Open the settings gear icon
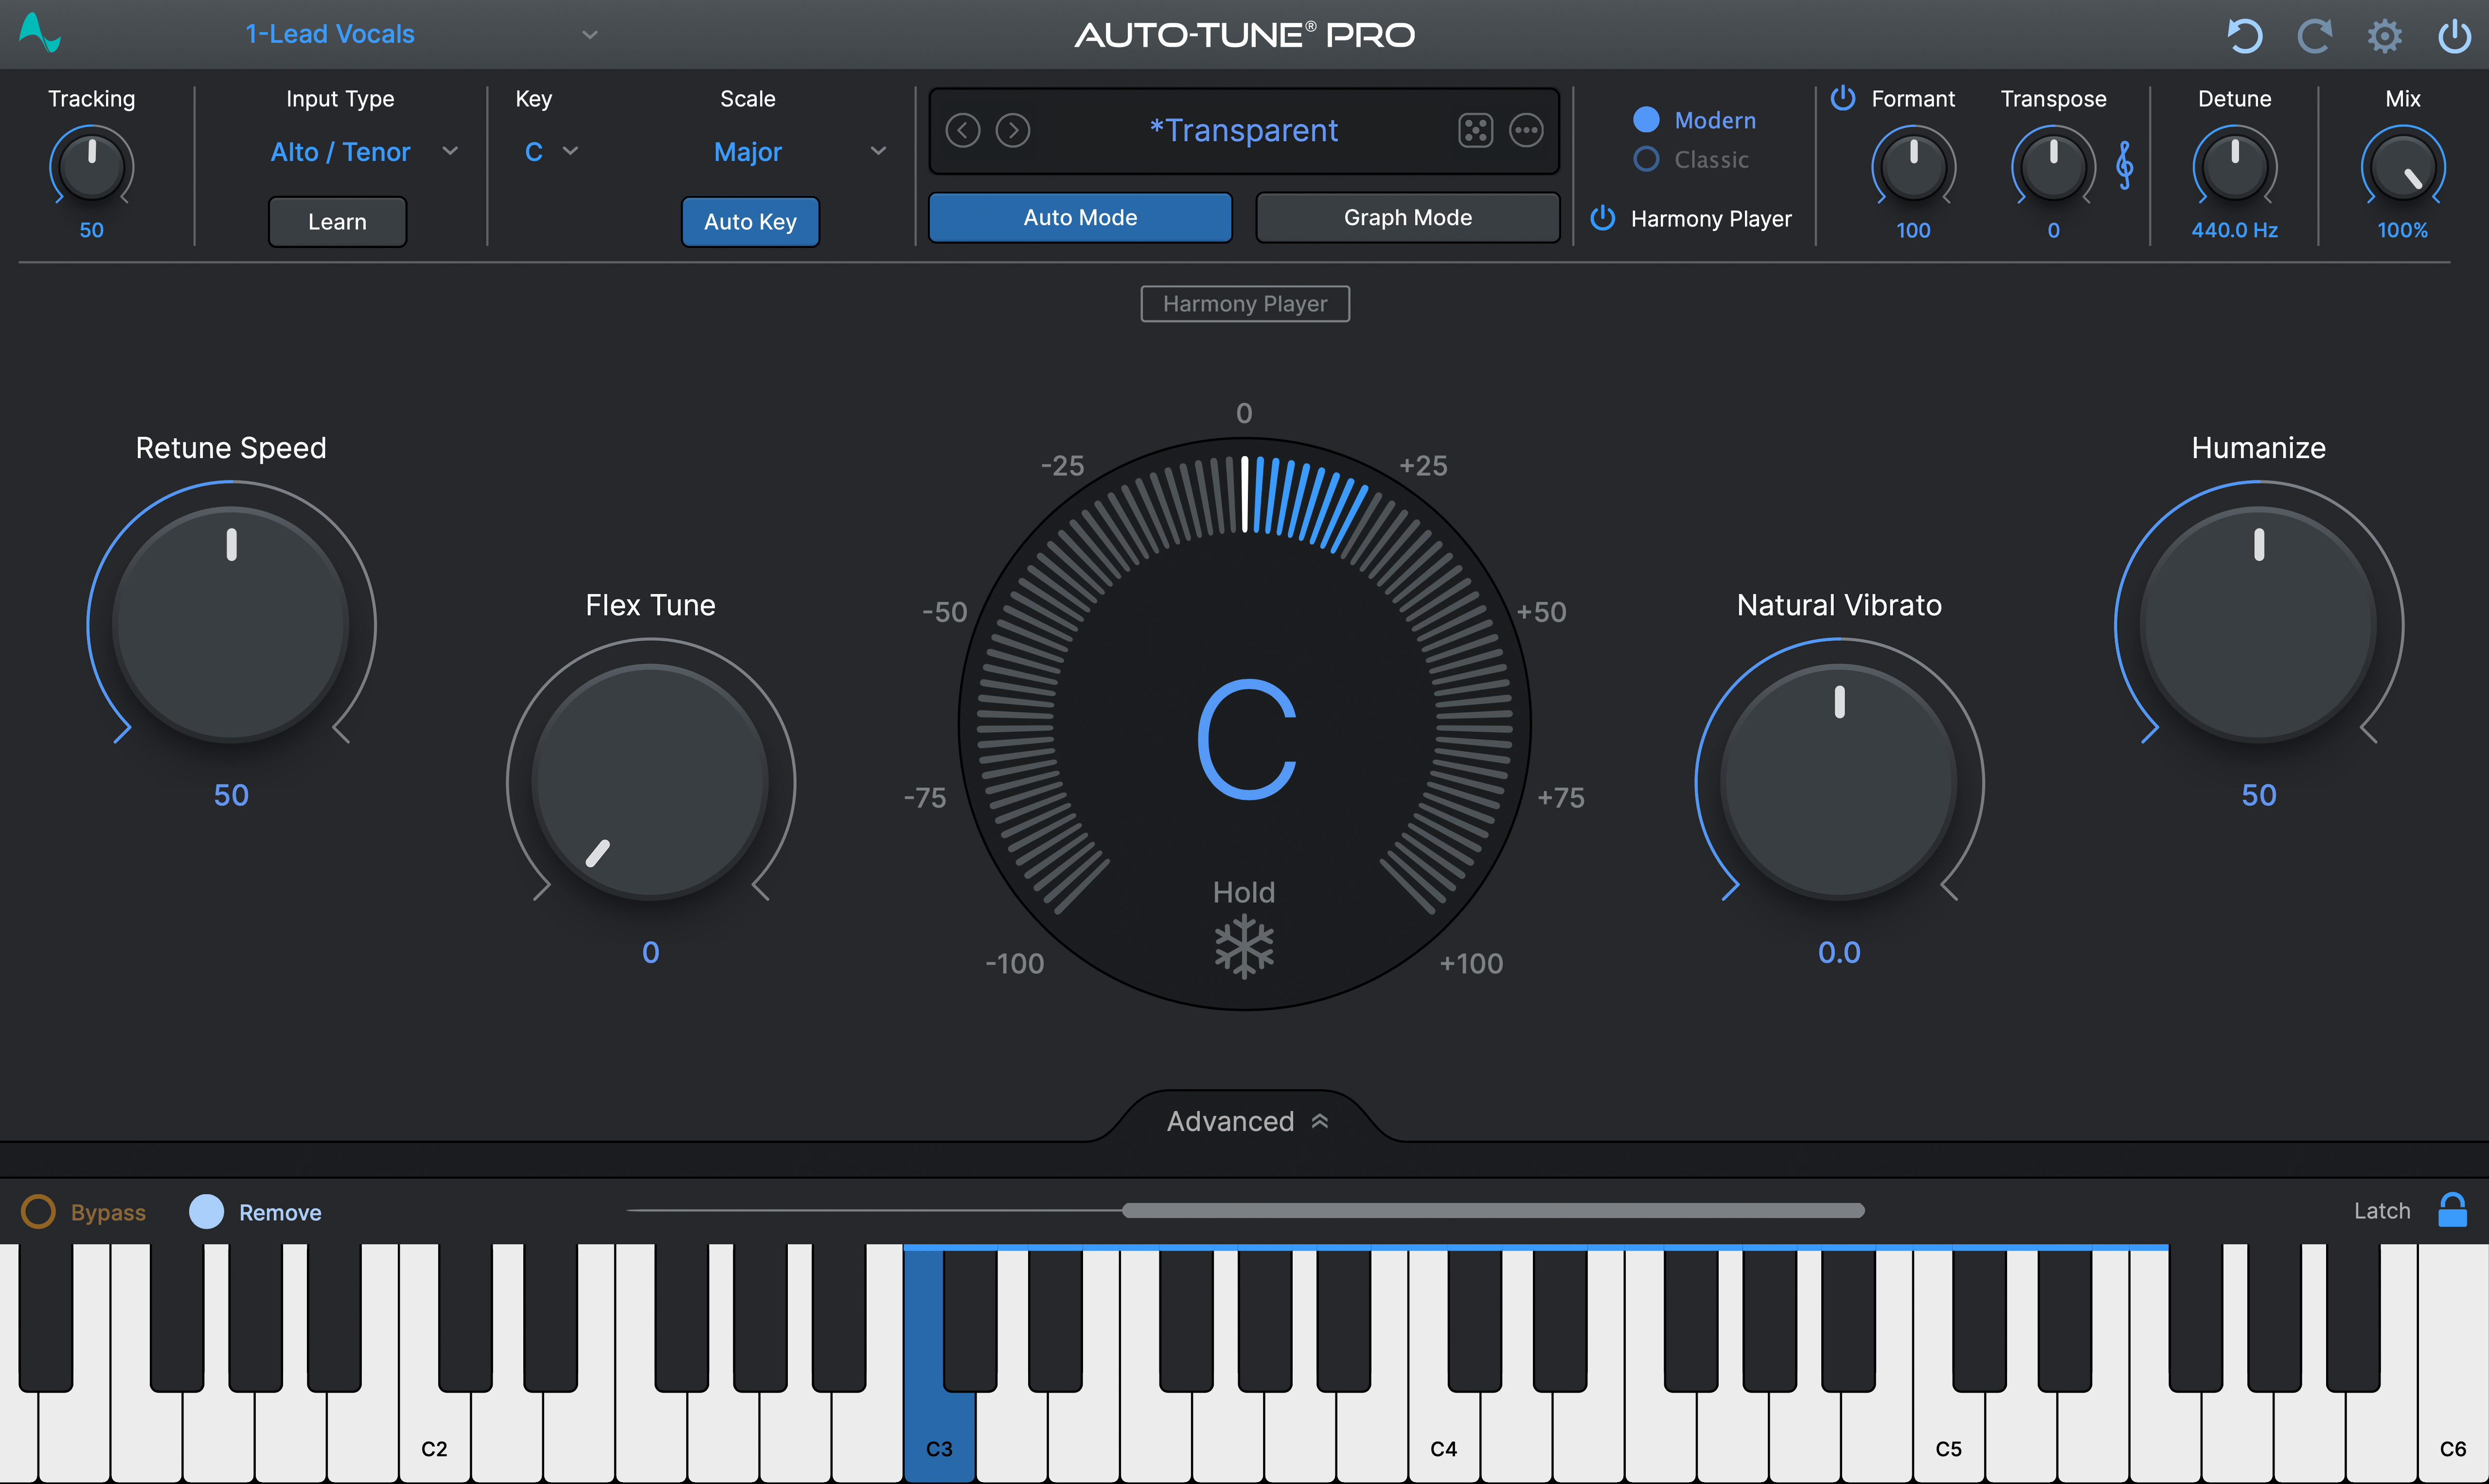The width and height of the screenshot is (2489, 1484). [x=2385, y=35]
